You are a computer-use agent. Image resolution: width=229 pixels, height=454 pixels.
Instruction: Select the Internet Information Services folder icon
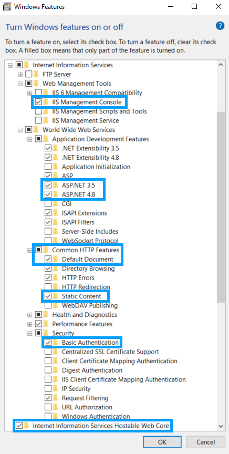pos(27,65)
